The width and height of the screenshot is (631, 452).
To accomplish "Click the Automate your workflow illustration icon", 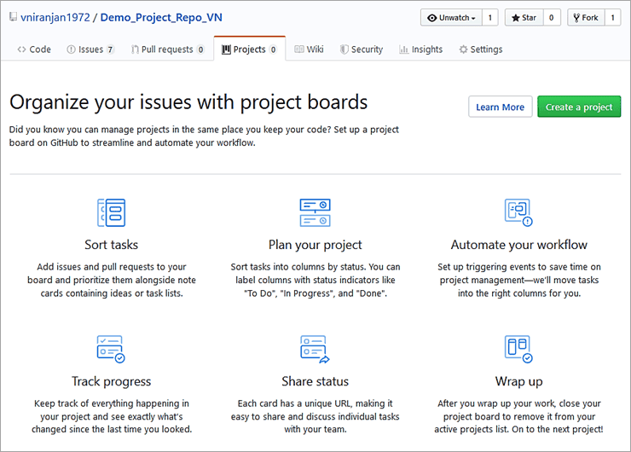I will 518,212.
